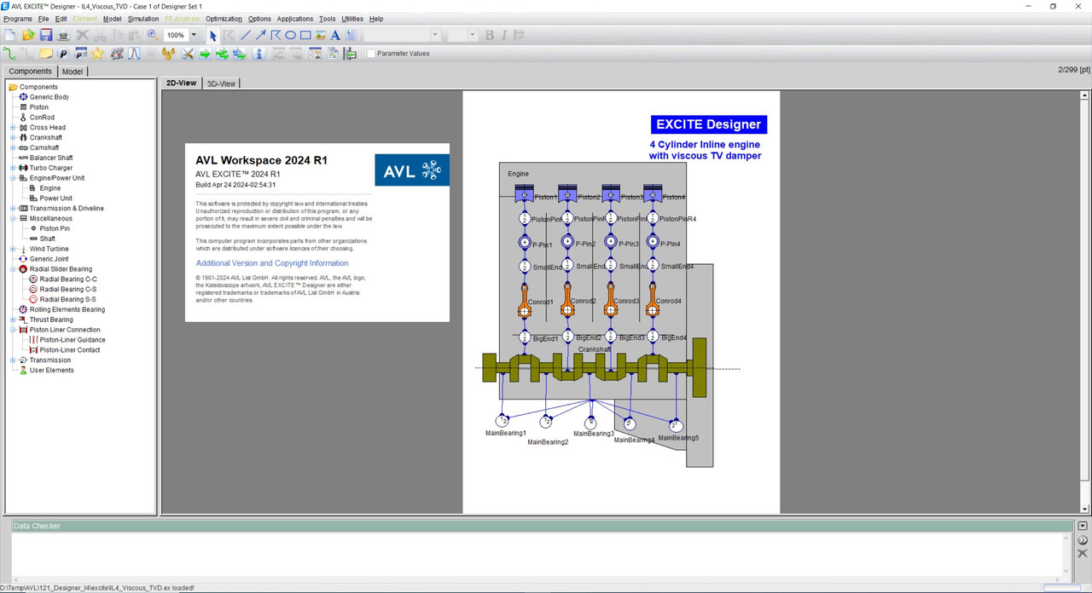The width and height of the screenshot is (1092, 593).
Task: Open the 100% zoom level dropdown
Action: pos(194,35)
